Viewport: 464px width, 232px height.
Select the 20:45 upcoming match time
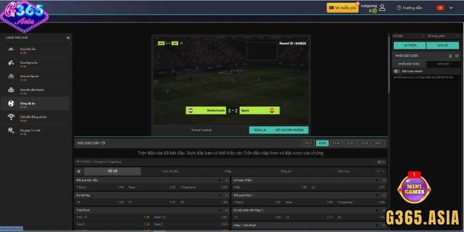[322, 143]
